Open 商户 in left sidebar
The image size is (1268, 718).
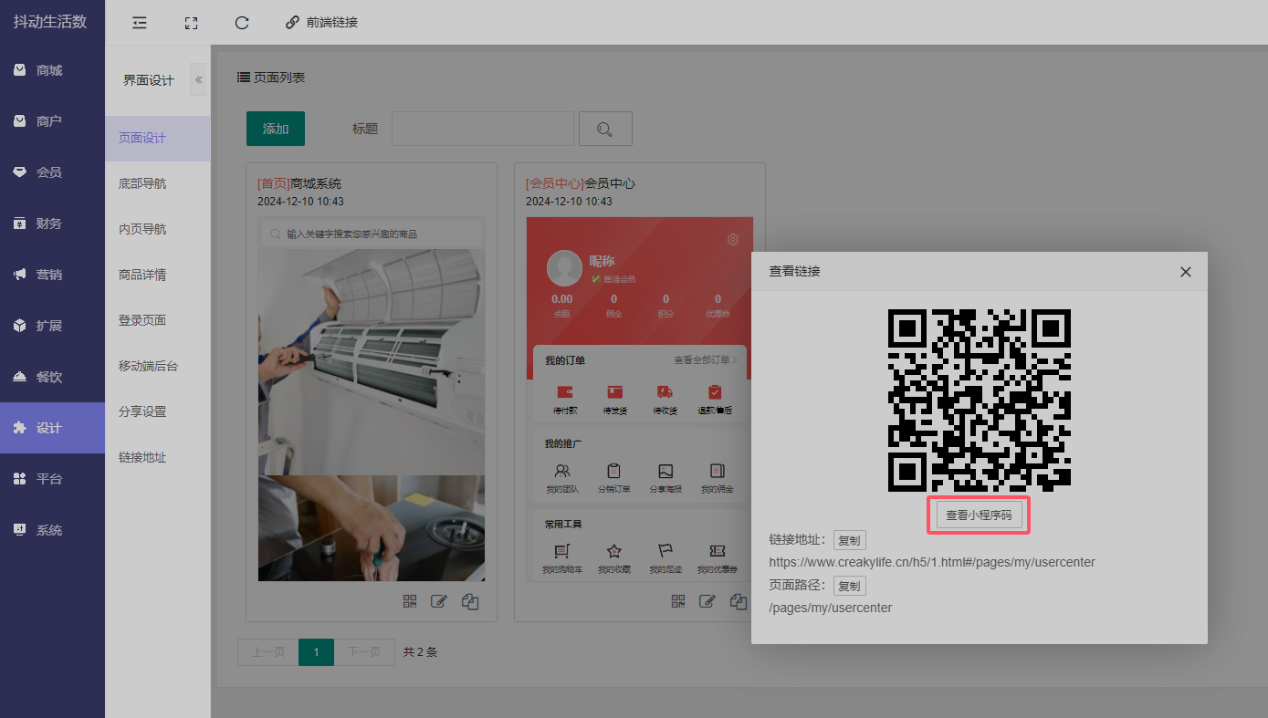[52, 121]
